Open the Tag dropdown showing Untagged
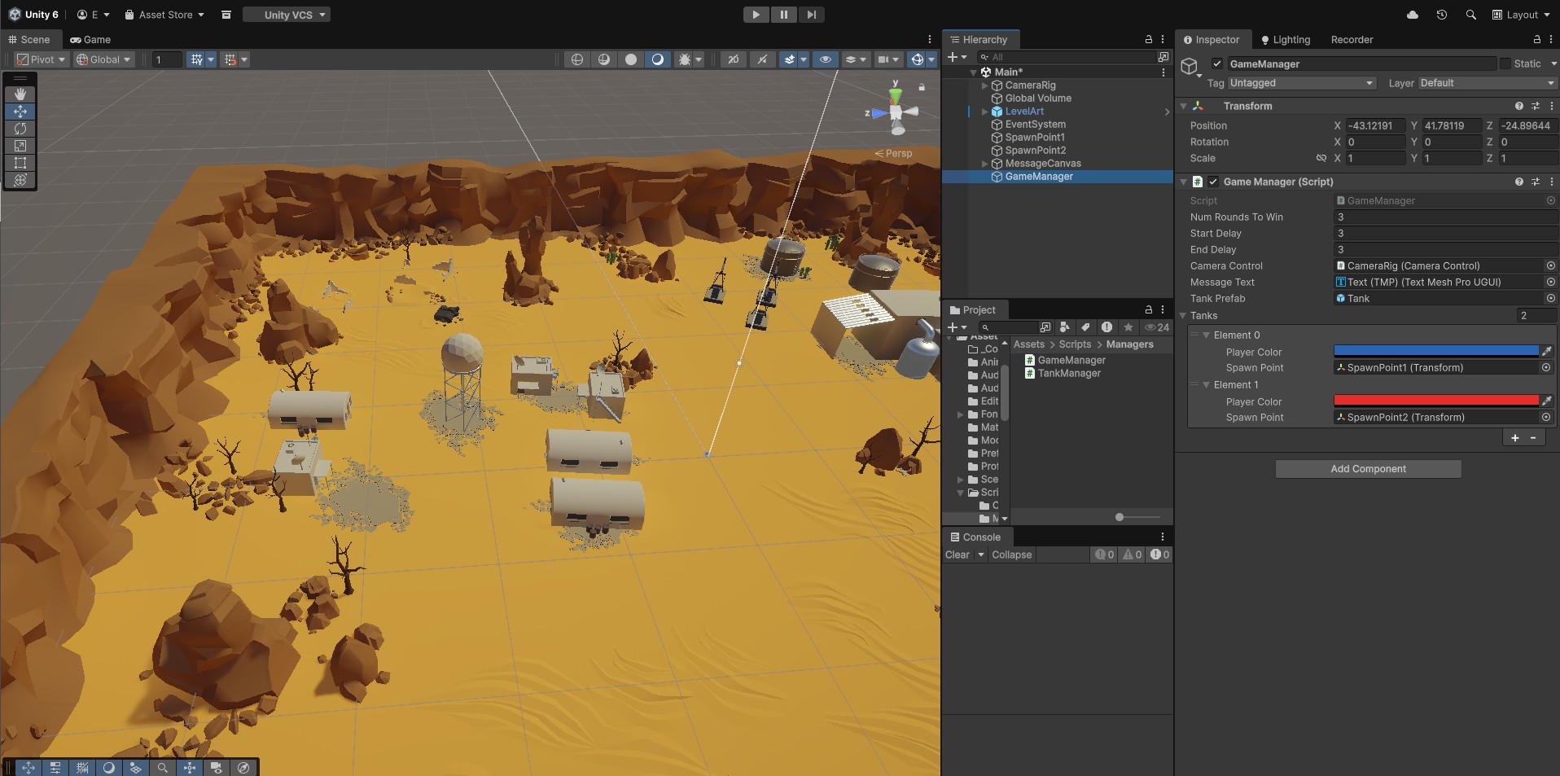The width and height of the screenshot is (1560, 776). 1300,83
